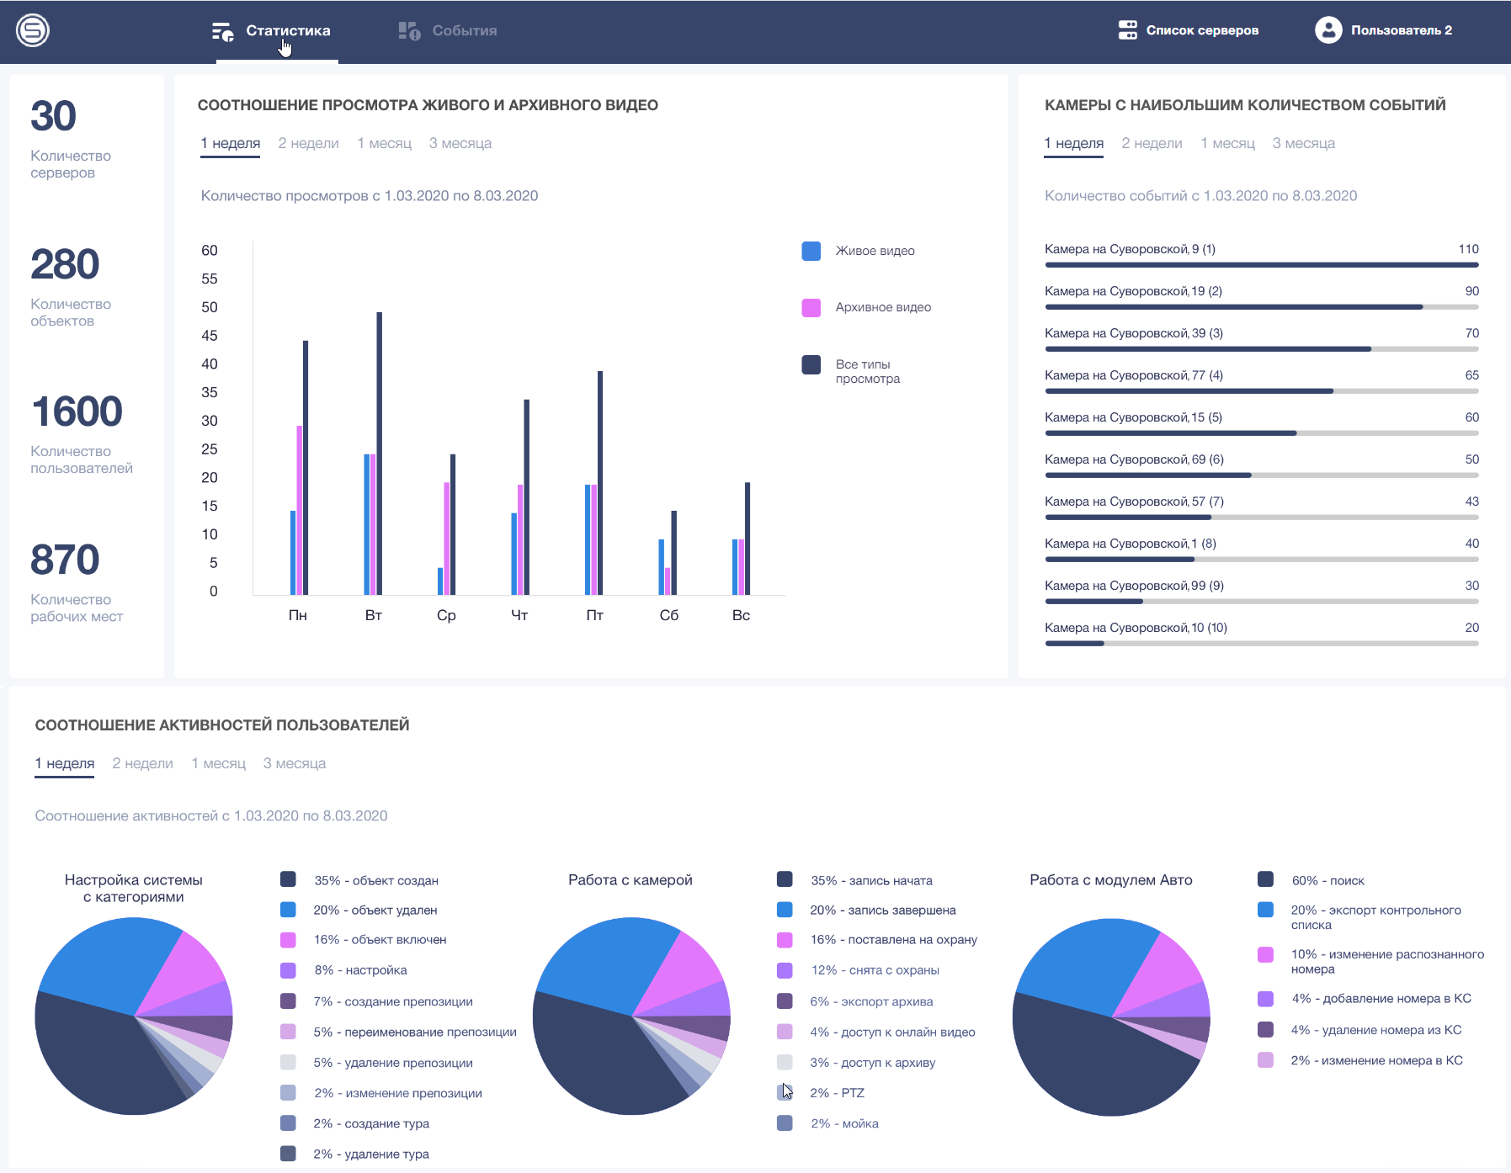Click the 2% - PTZ legend swatch
This screenshot has width=1511, height=1173.
785,1092
